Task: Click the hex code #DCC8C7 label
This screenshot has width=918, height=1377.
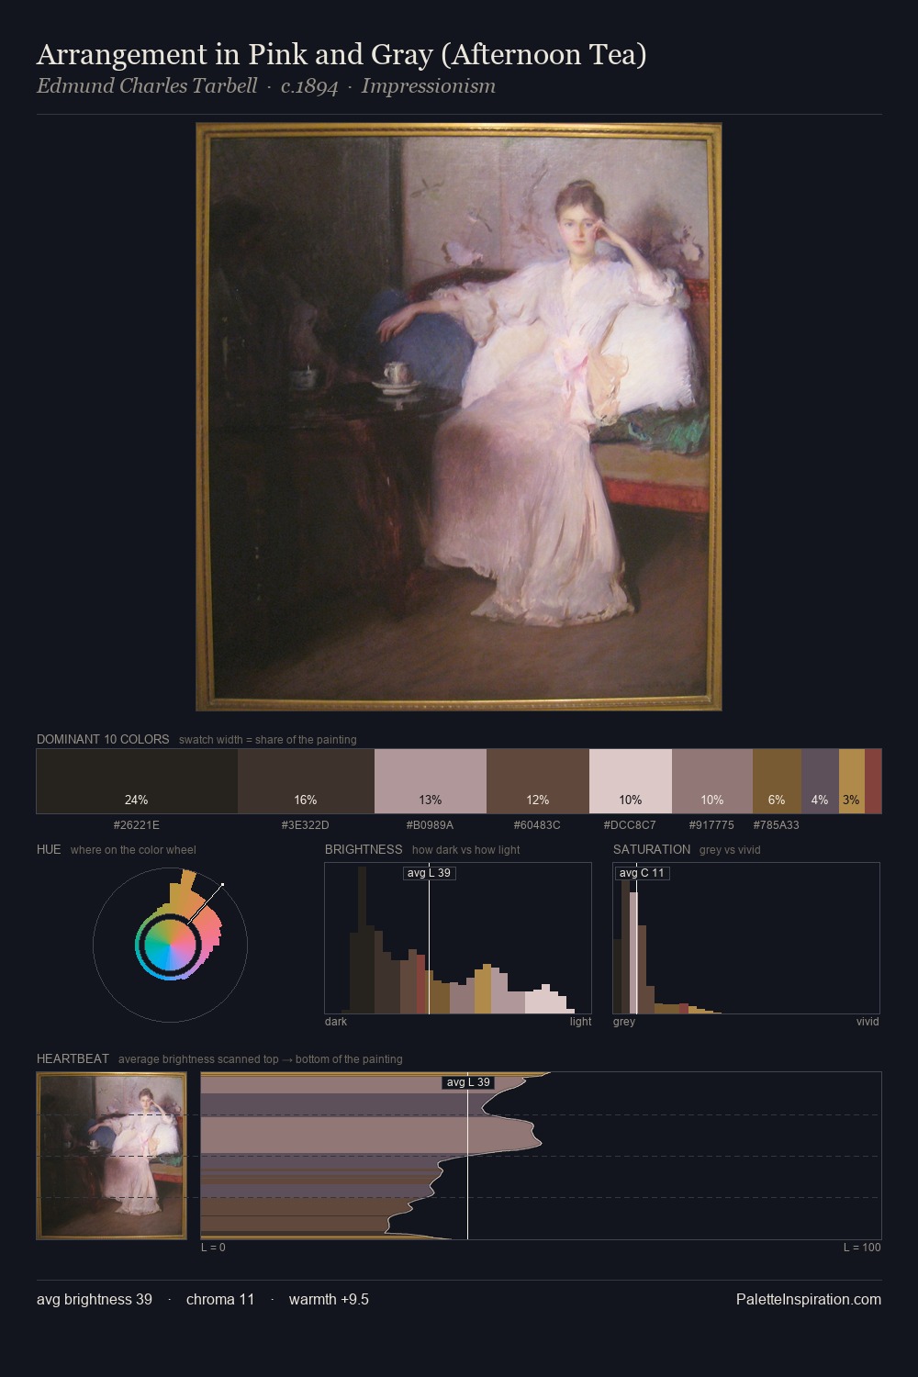Action: point(630,824)
